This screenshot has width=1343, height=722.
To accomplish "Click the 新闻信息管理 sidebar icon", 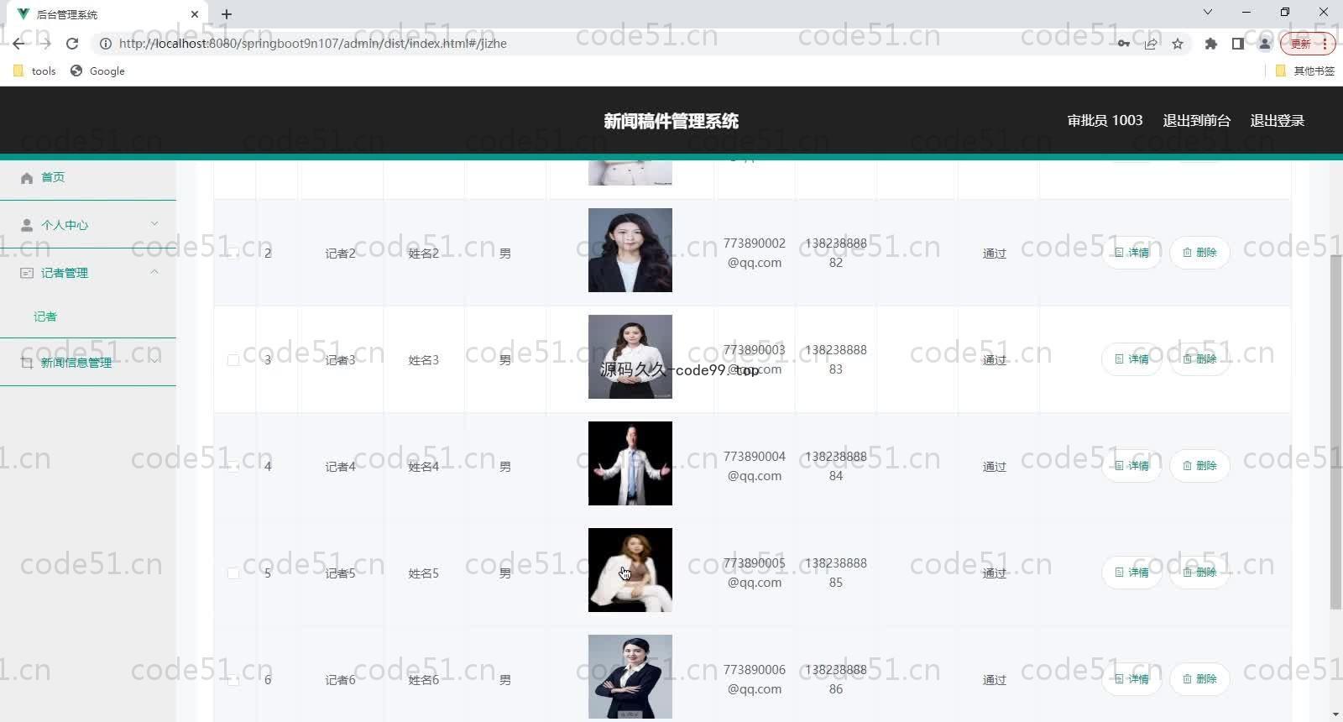I will [27, 363].
